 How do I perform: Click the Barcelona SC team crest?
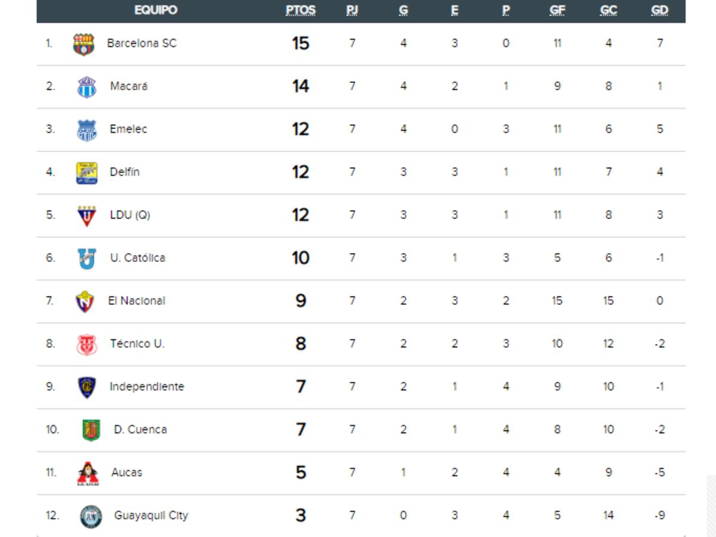(x=84, y=44)
